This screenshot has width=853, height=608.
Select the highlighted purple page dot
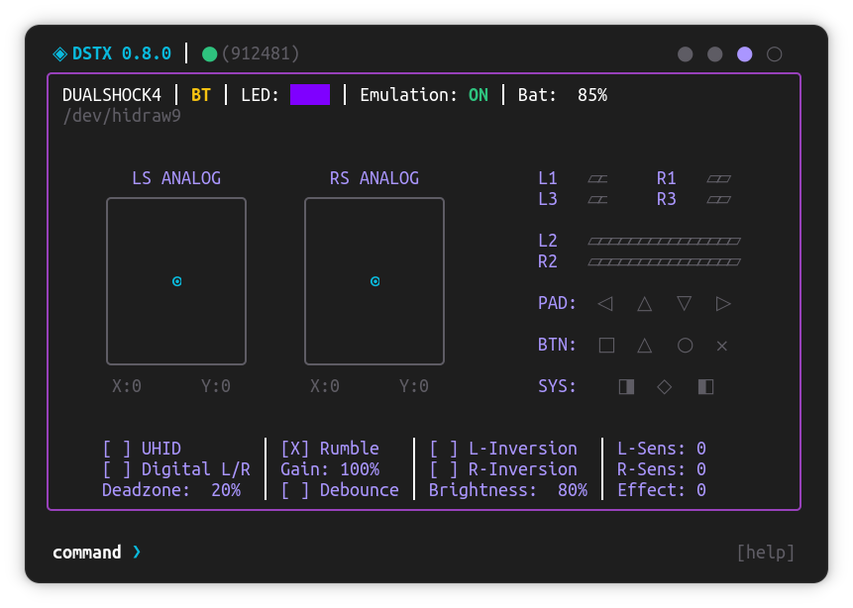point(745,53)
